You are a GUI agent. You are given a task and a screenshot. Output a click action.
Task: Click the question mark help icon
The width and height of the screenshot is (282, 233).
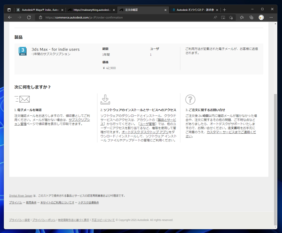190,99
